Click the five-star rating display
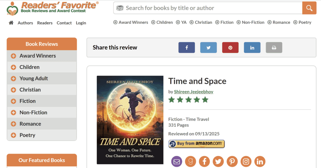The image size is (321, 168). point(188,100)
